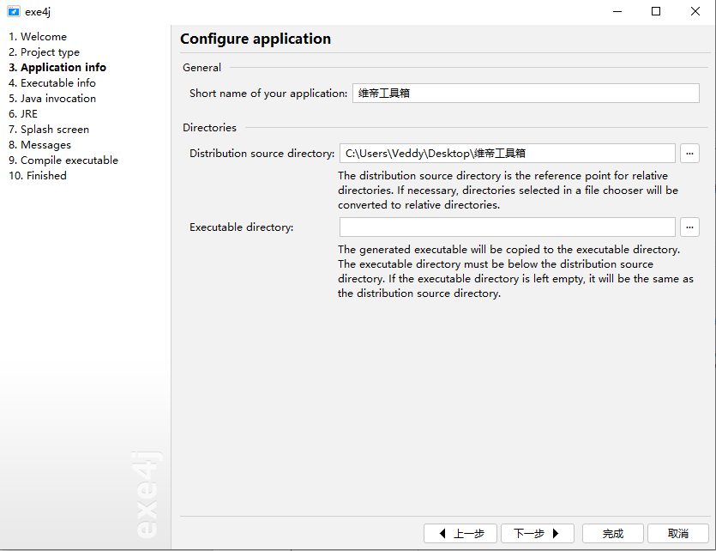Open the Compile executable step
The height and width of the screenshot is (551, 716).
click(x=63, y=160)
